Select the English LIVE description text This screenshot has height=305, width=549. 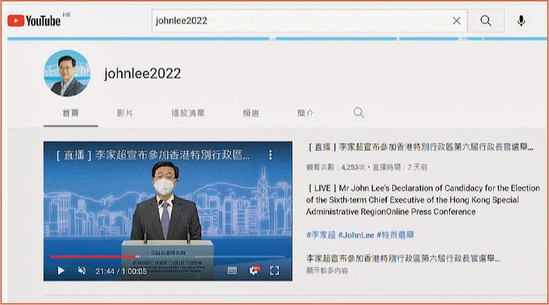tap(422, 200)
